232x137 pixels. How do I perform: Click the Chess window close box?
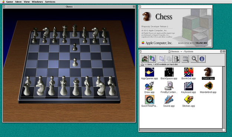pyautogui.click(x=4, y=7)
